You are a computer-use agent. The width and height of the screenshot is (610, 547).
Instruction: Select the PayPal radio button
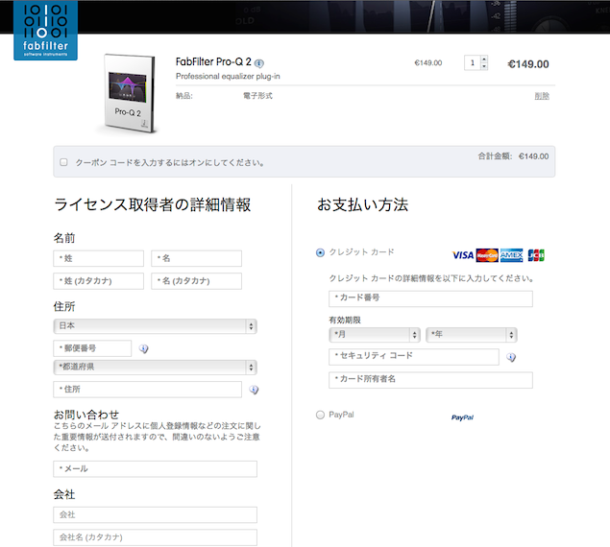[320, 415]
